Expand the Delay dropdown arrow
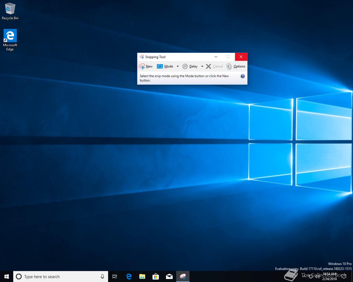 pos(202,66)
